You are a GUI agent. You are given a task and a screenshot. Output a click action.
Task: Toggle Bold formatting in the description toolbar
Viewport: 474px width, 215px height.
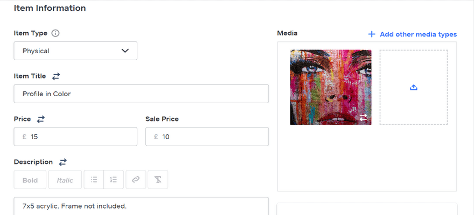coord(30,180)
